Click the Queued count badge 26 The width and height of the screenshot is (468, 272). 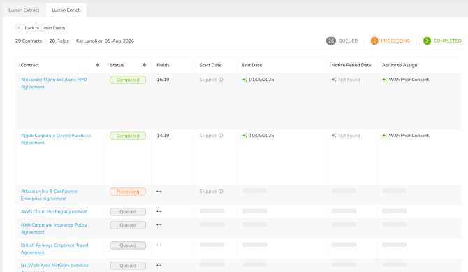point(330,41)
